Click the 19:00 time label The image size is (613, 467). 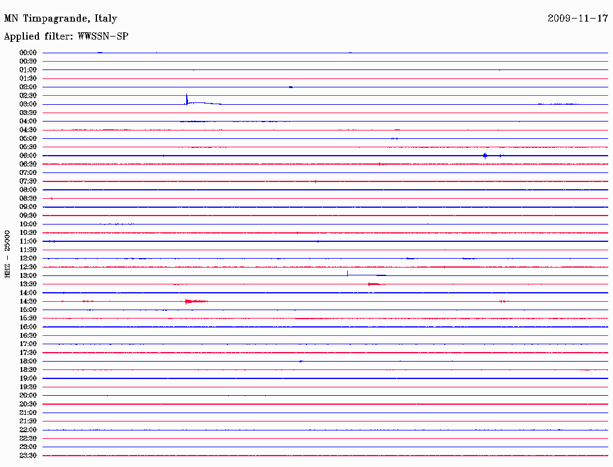coord(28,378)
